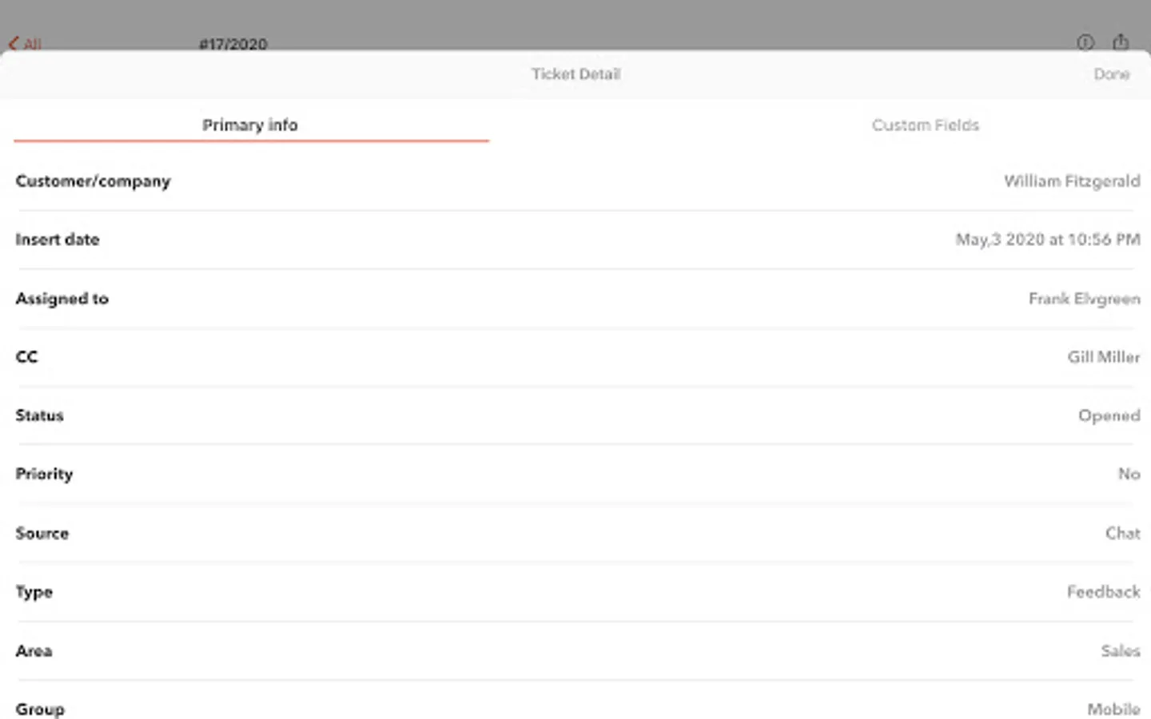Tap the back chevron next to All
Viewport: 1151px width, 719px height.
(13, 44)
